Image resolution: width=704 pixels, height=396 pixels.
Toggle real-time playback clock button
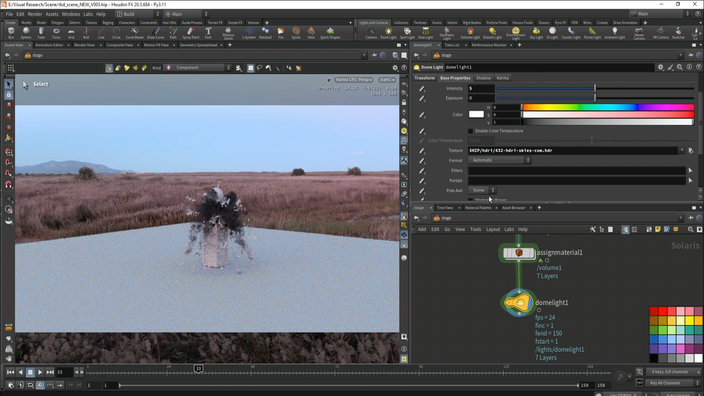pos(40,385)
